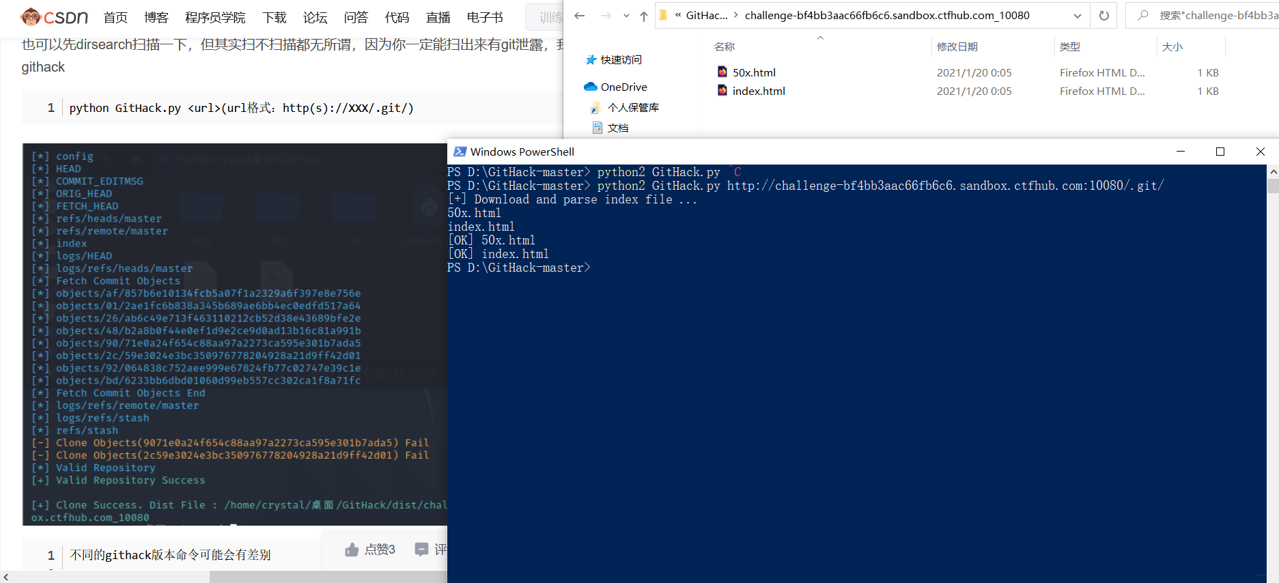Image resolution: width=1279 pixels, height=583 pixels.
Task: Click the comment icon beside 点赞
Action: pyautogui.click(x=422, y=550)
